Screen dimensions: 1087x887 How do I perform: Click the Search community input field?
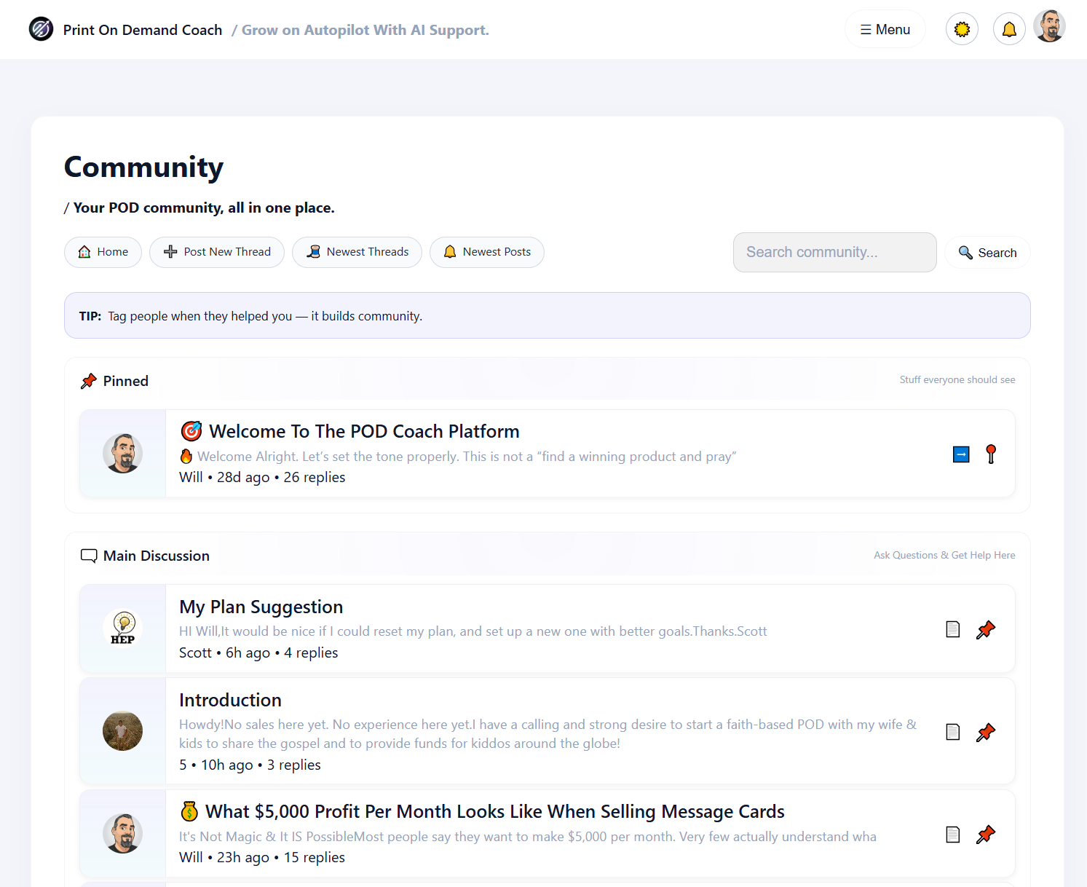834,252
